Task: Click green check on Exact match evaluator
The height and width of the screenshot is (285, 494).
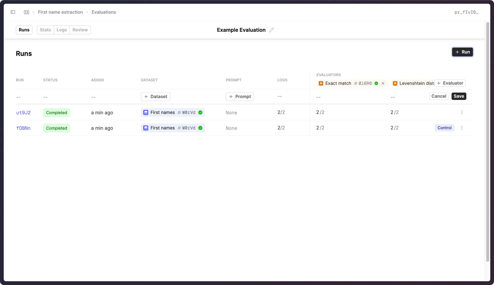Action: coord(376,83)
